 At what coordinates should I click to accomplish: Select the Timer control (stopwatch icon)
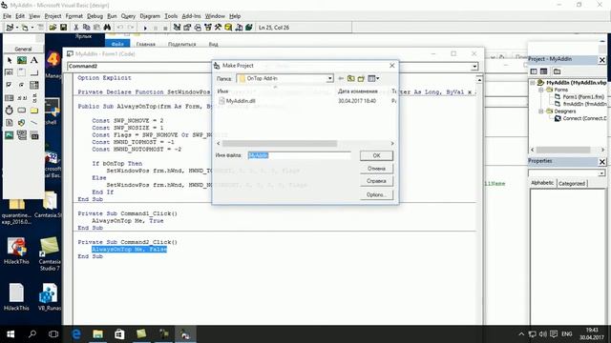[x=10, y=111]
